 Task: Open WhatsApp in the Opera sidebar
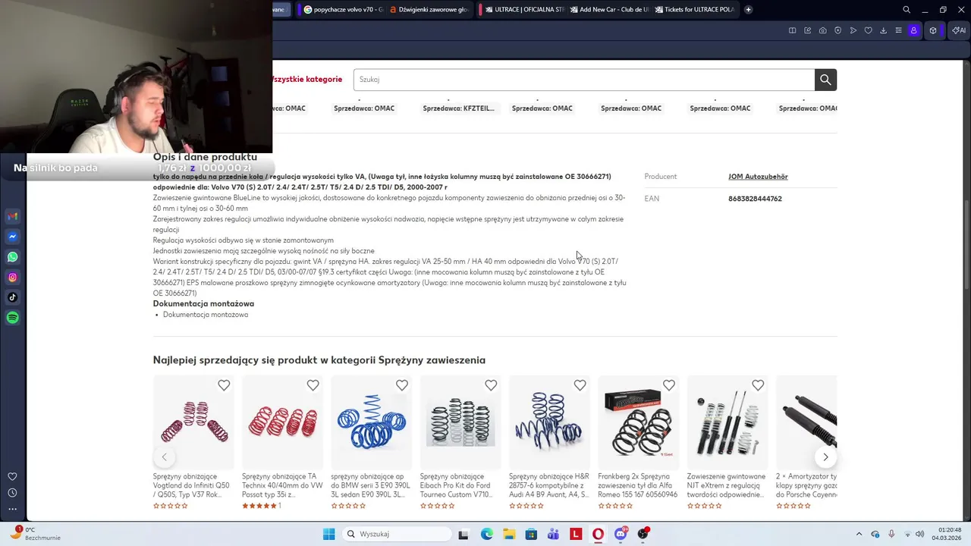(x=12, y=257)
